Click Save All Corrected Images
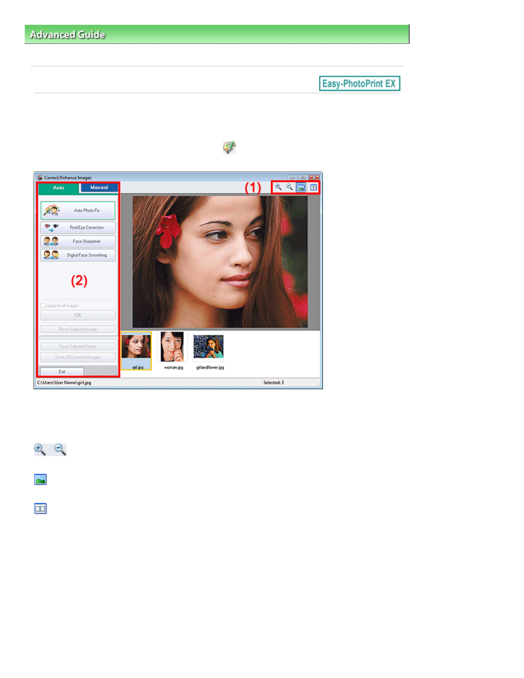This screenshot has height=678, width=524. (x=78, y=357)
